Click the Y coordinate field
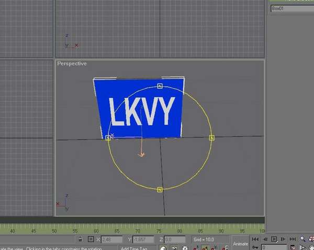The image size is (314, 250). click(x=142, y=240)
